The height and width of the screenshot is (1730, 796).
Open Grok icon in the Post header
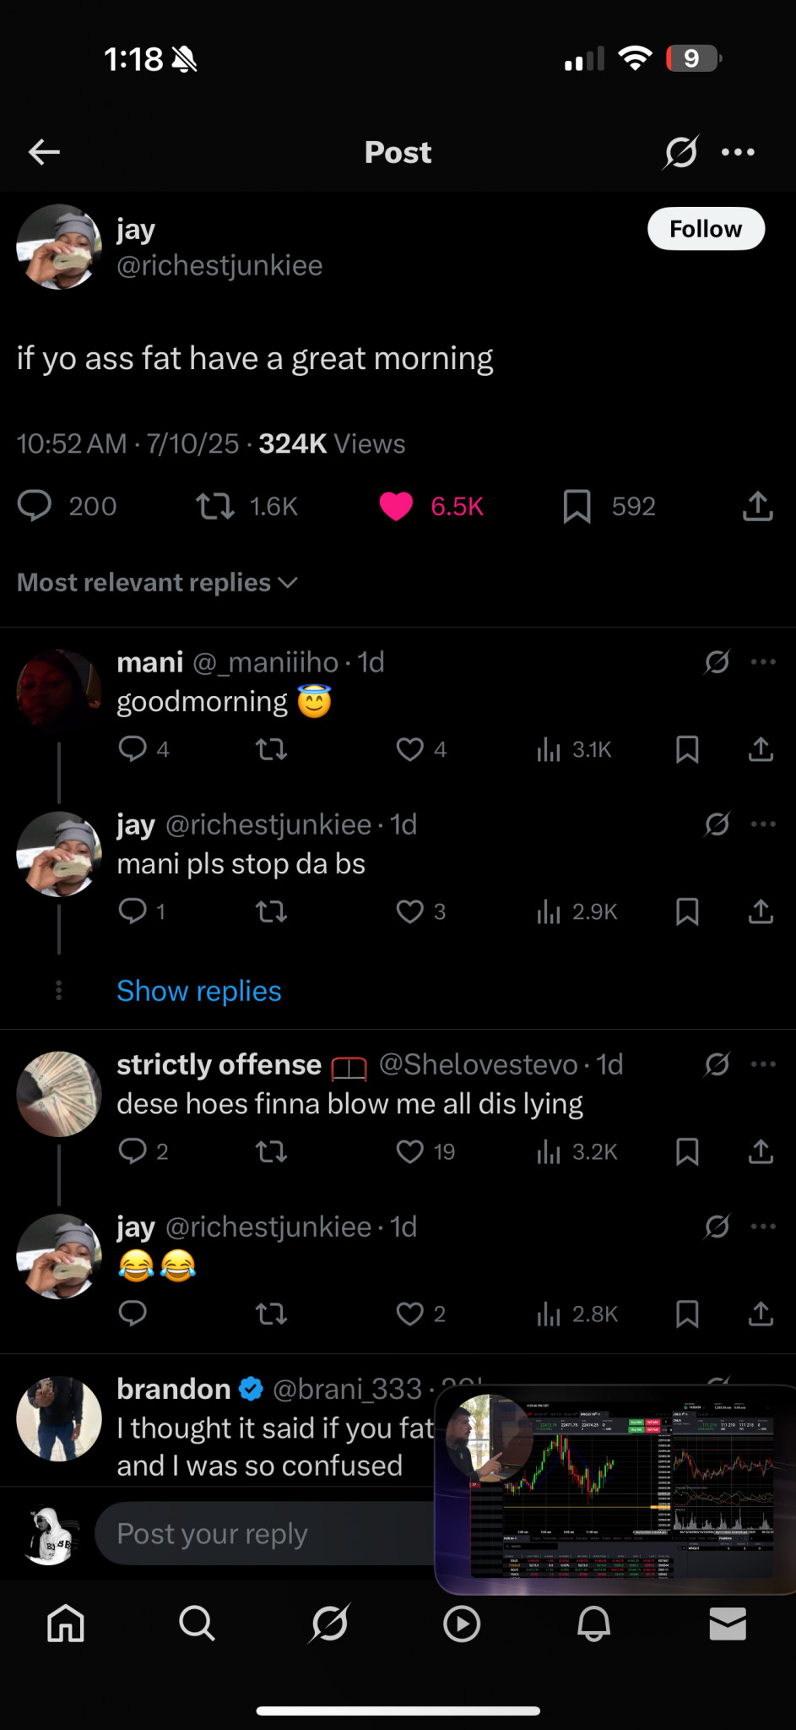coord(680,152)
